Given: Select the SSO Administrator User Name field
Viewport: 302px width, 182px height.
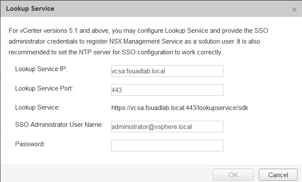Looking at the screenshot, I should (167, 126).
